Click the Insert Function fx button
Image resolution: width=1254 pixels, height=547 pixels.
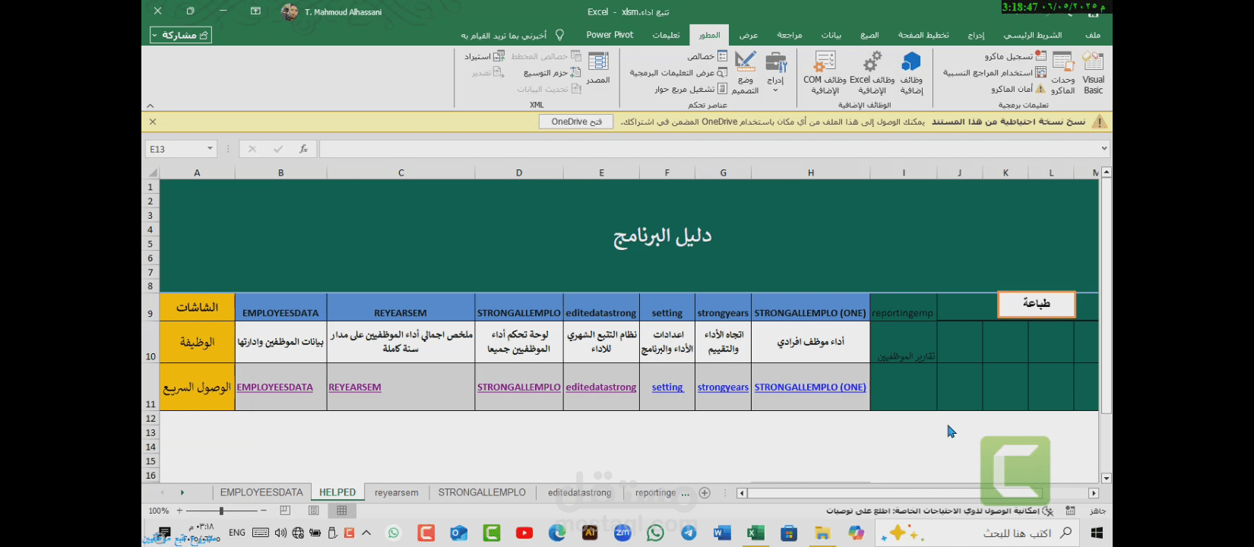tap(303, 149)
